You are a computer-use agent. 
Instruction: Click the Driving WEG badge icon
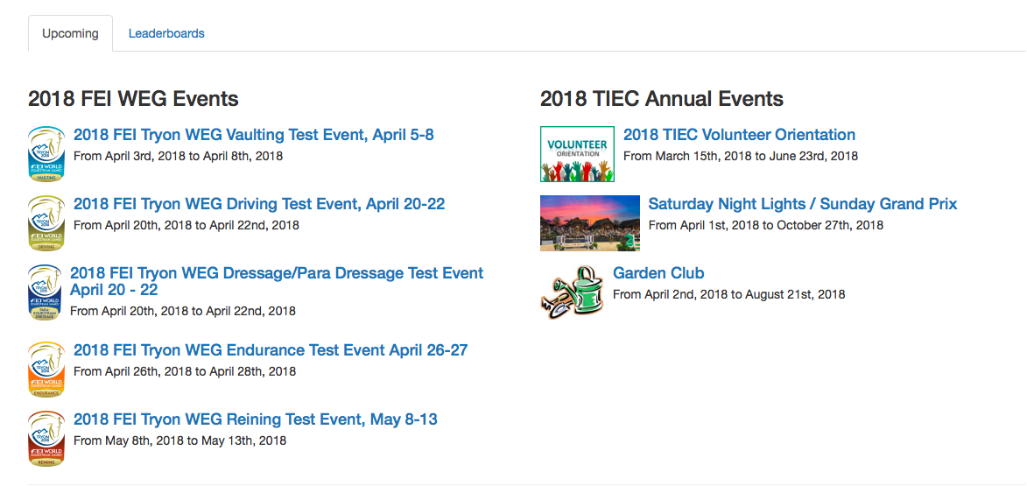(46, 223)
